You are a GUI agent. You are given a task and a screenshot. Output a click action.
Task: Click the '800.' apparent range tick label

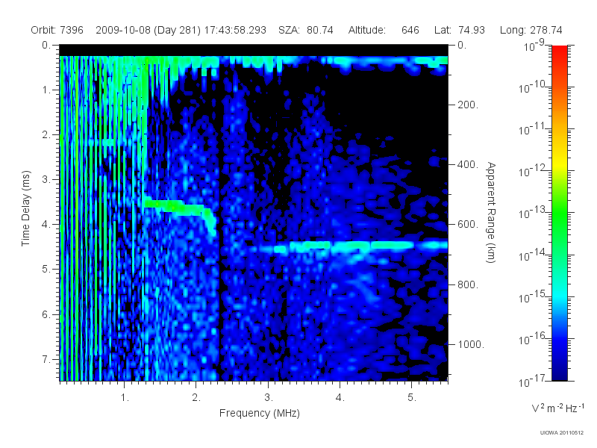coord(468,284)
